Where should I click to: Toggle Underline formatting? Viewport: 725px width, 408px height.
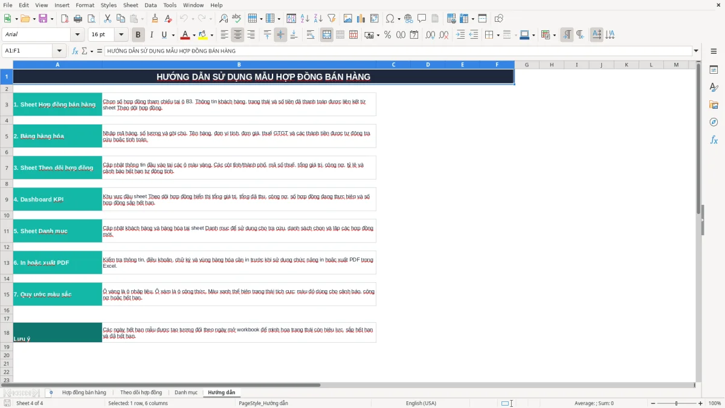pyautogui.click(x=164, y=35)
